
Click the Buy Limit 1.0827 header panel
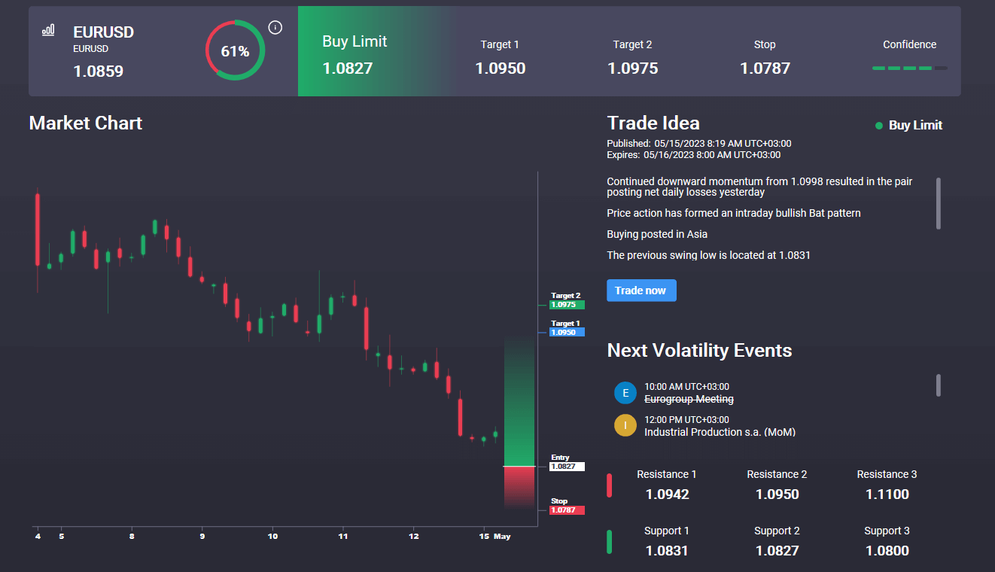(x=374, y=51)
